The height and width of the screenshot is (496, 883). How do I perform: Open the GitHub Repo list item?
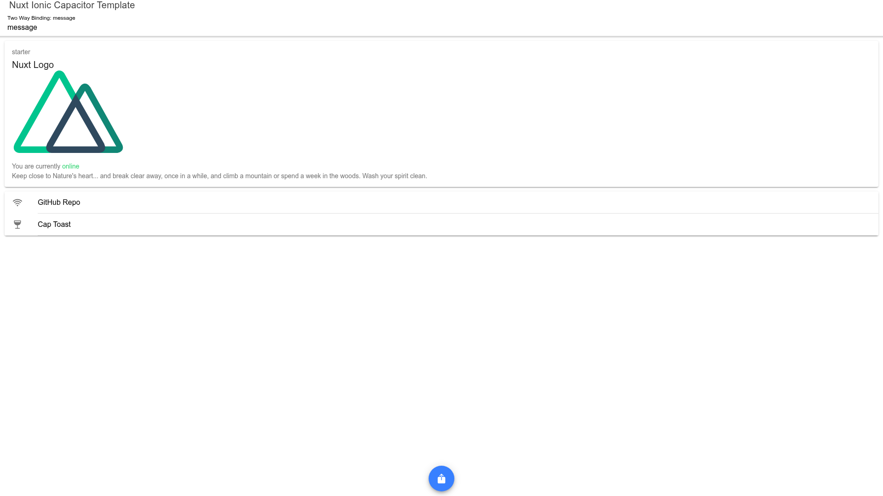441,203
